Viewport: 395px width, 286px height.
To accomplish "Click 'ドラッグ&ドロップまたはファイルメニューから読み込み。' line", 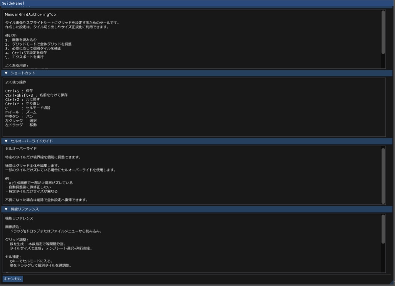I will (56, 231).
